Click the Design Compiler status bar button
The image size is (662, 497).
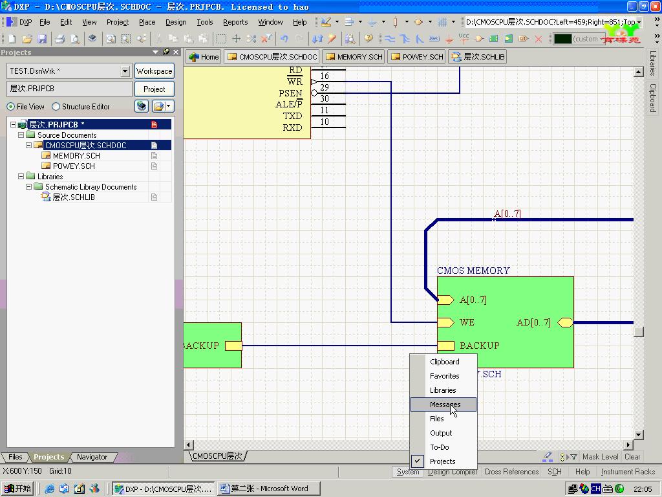(452, 472)
